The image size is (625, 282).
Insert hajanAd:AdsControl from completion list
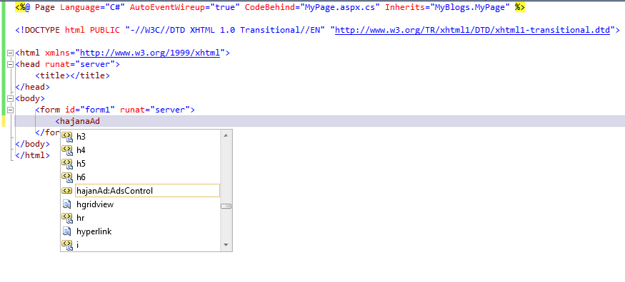(147, 191)
